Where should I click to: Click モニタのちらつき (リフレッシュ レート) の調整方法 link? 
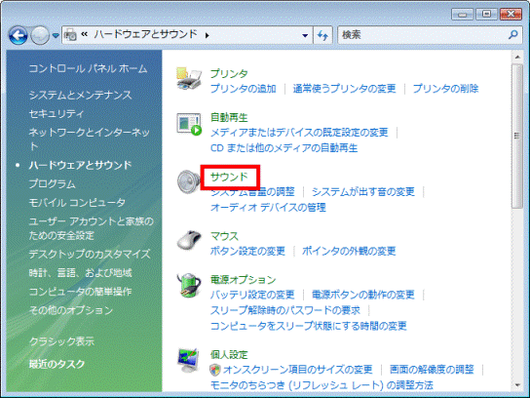tap(322, 385)
